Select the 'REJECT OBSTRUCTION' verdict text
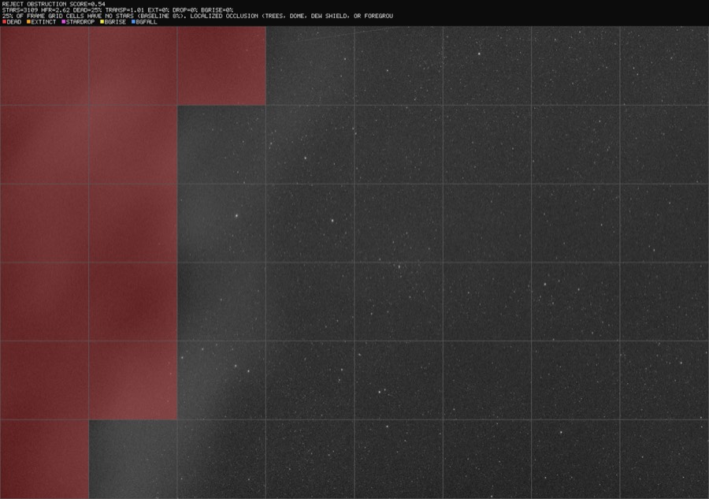This screenshot has height=499, width=709. (34, 4)
